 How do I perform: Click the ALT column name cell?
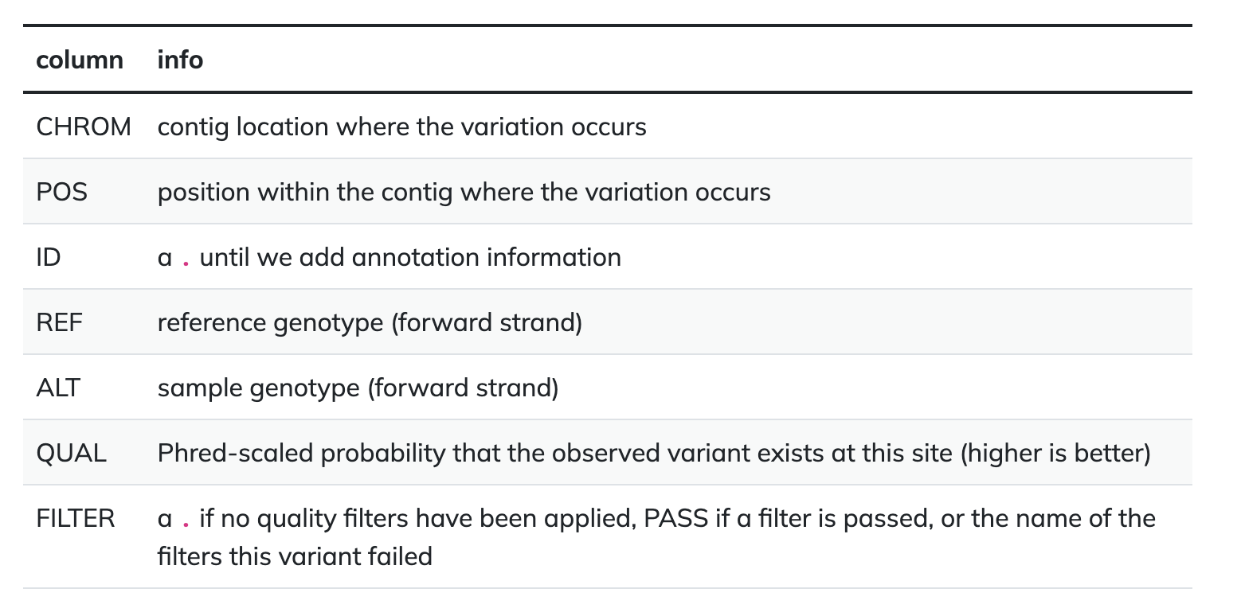click(x=58, y=388)
